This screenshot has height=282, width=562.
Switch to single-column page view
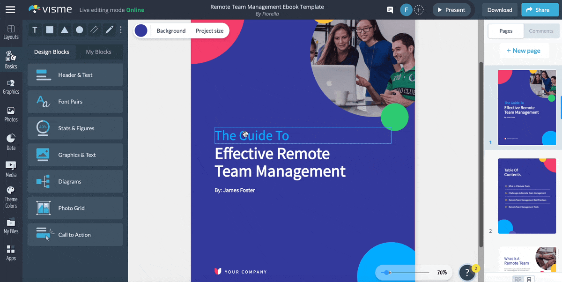coord(529,279)
